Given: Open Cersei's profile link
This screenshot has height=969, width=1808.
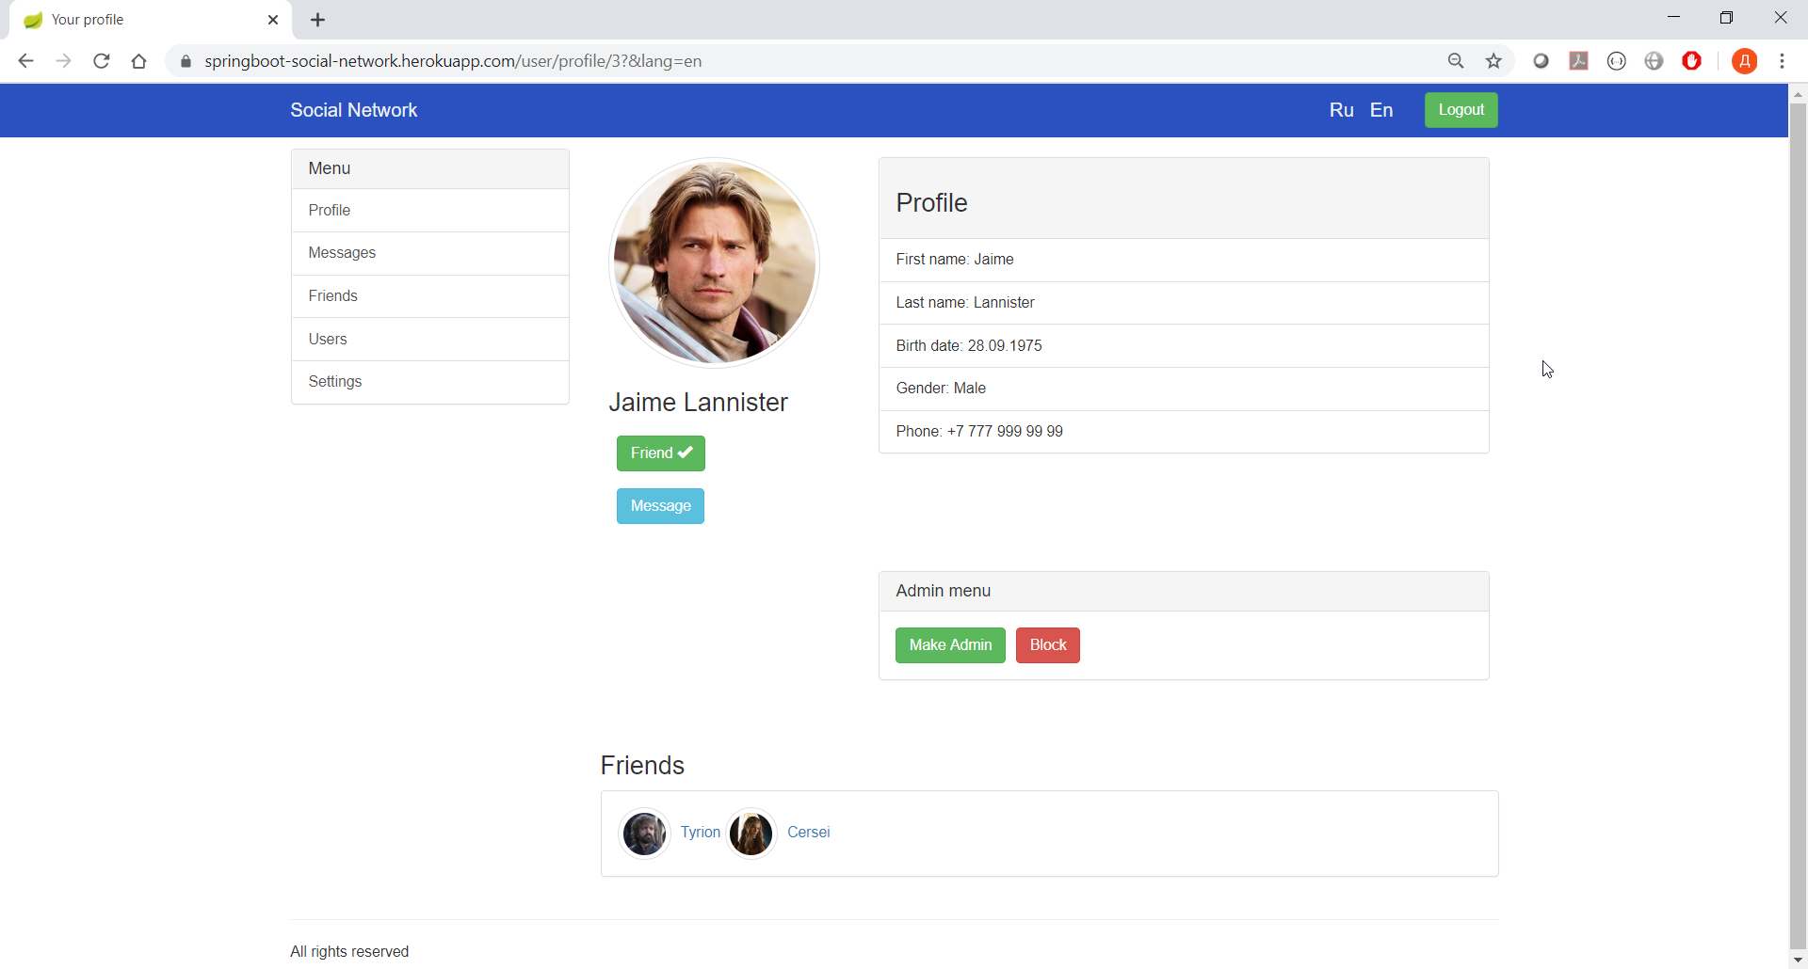Looking at the screenshot, I should point(809,833).
